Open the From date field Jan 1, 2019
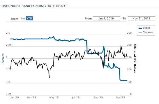This screenshot has height=104, width=159. [107, 19]
